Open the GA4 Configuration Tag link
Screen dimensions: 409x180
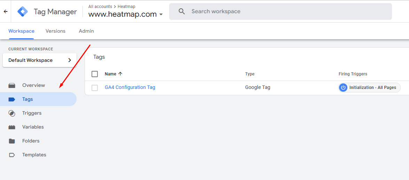(x=130, y=87)
